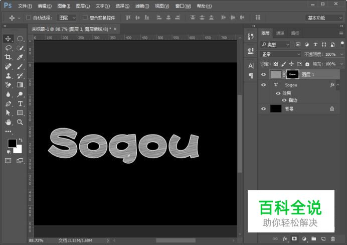347x245 pixels.
Task: Add layer style fx at panel bottom
Action: tap(285, 239)
